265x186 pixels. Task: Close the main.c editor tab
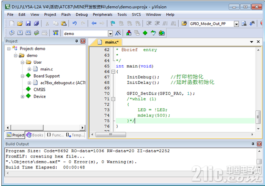(x=258, y=42)
